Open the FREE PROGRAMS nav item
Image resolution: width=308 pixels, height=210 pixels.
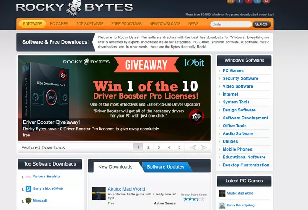pos(126,24)
